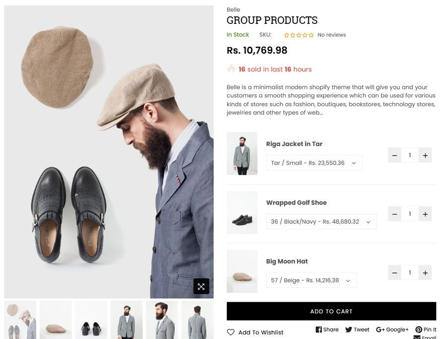447x339 pixels.
Task: Share the product on Facebook
Action: click(327, 330)
